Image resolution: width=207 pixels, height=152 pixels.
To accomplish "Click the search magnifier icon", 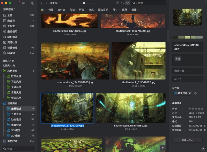I will click(x=134, y=3).
